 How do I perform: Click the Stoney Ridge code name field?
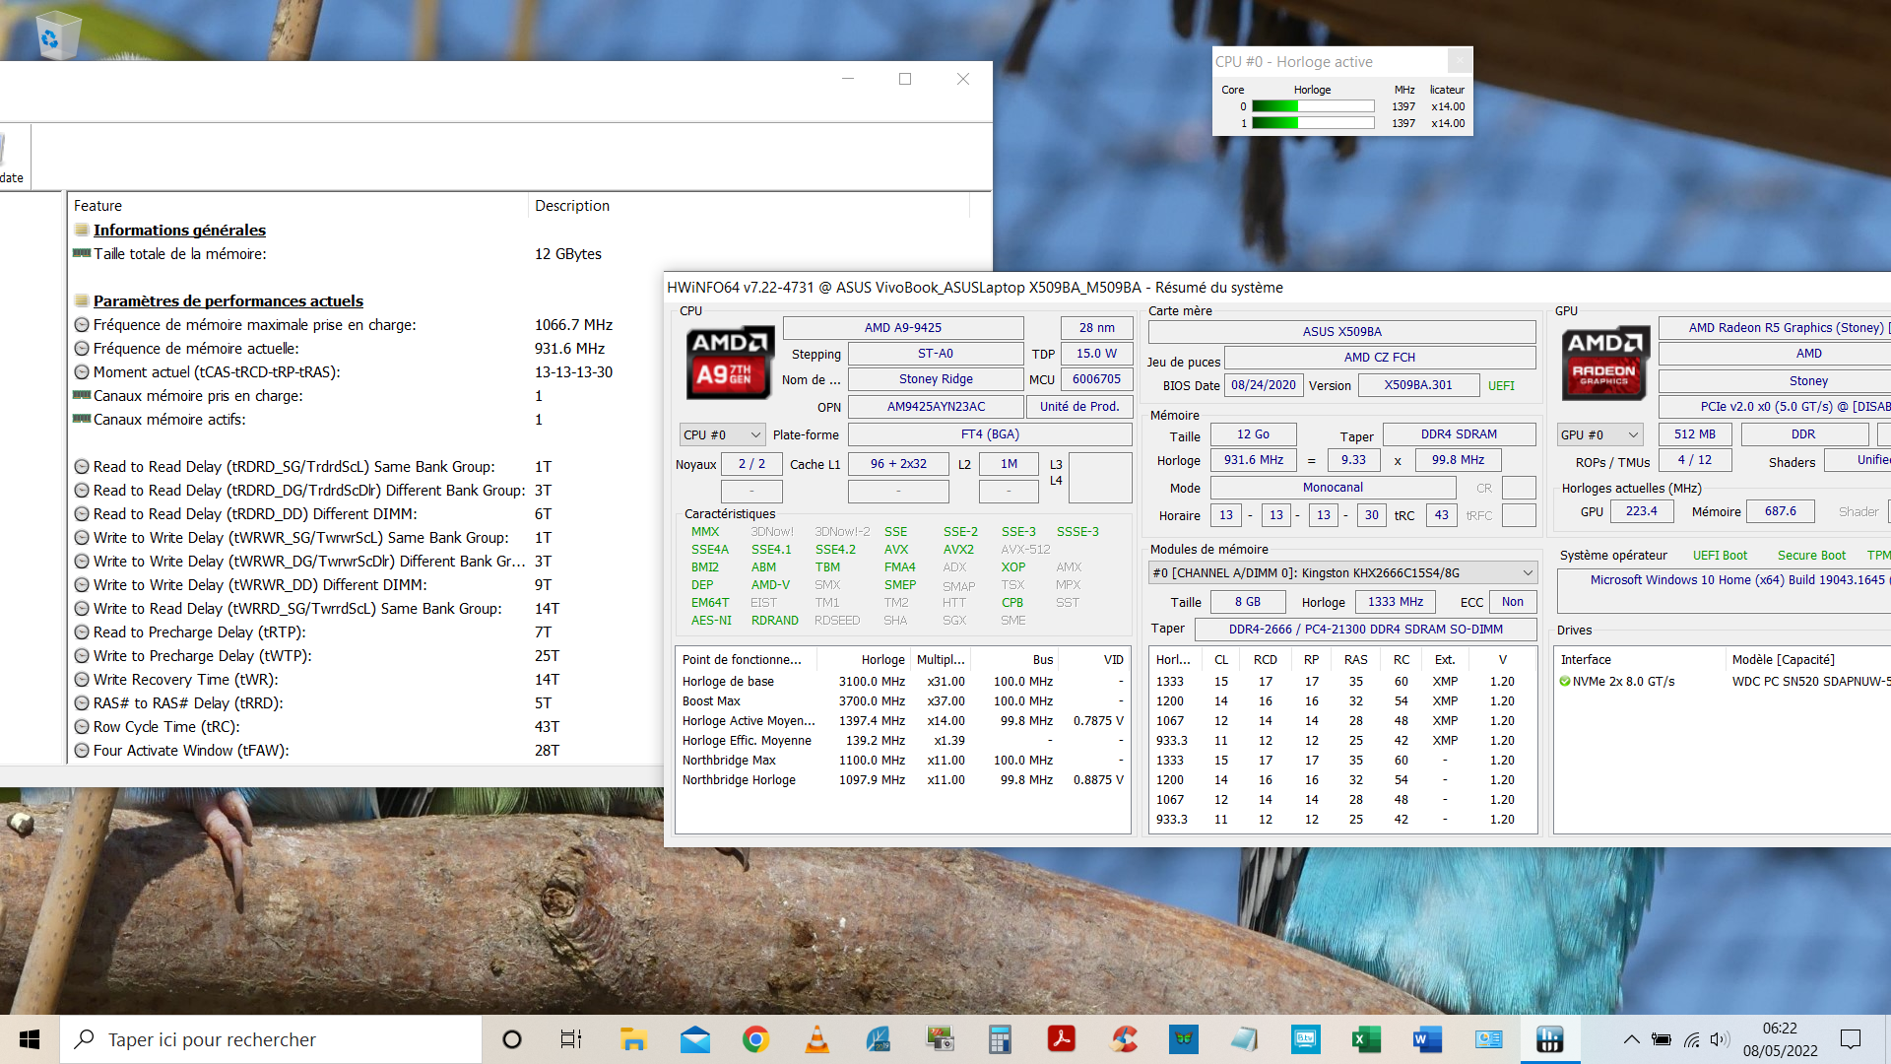click(936, 379)
